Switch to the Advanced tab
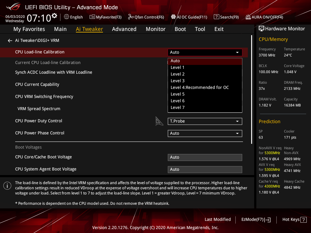This screenshot has width=311, height=233. tap(124, 29)
